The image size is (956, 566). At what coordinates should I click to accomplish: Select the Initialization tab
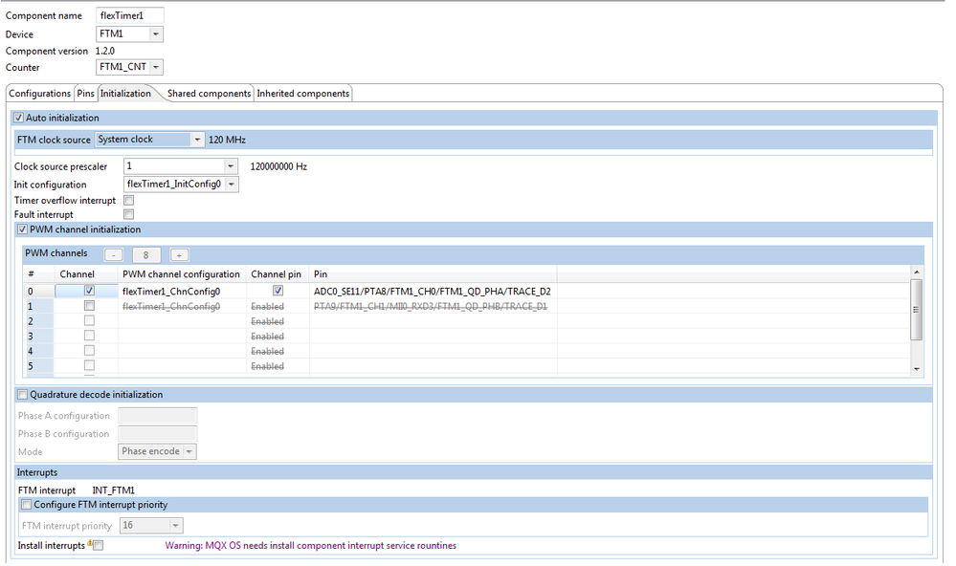pyautogui.click(x=125, y=93)
